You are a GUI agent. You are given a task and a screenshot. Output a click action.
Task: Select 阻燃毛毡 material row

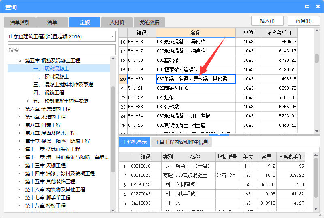click(212, 194)
